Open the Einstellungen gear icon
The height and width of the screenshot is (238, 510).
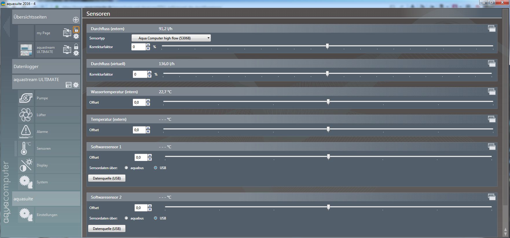[26, 215]
